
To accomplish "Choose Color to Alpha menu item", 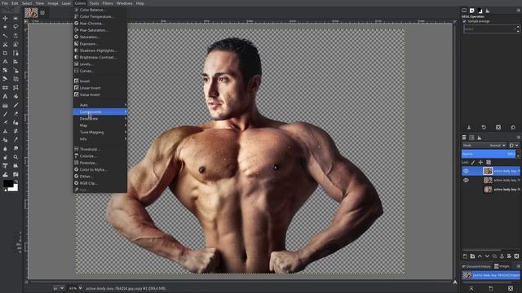I will (100, 169).
